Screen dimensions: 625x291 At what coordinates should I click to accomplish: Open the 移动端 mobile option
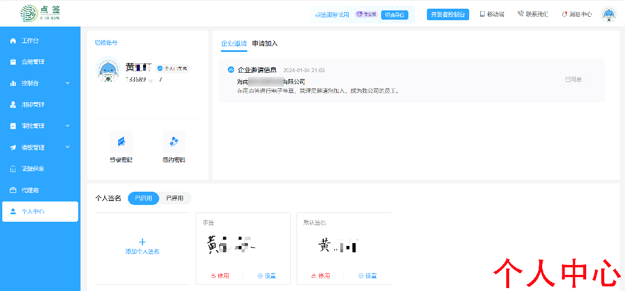(x=492, y=14)
